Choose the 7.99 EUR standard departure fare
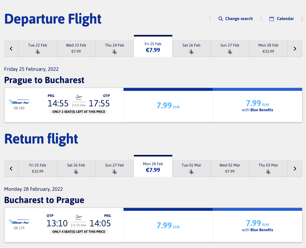 click(168, 105)
